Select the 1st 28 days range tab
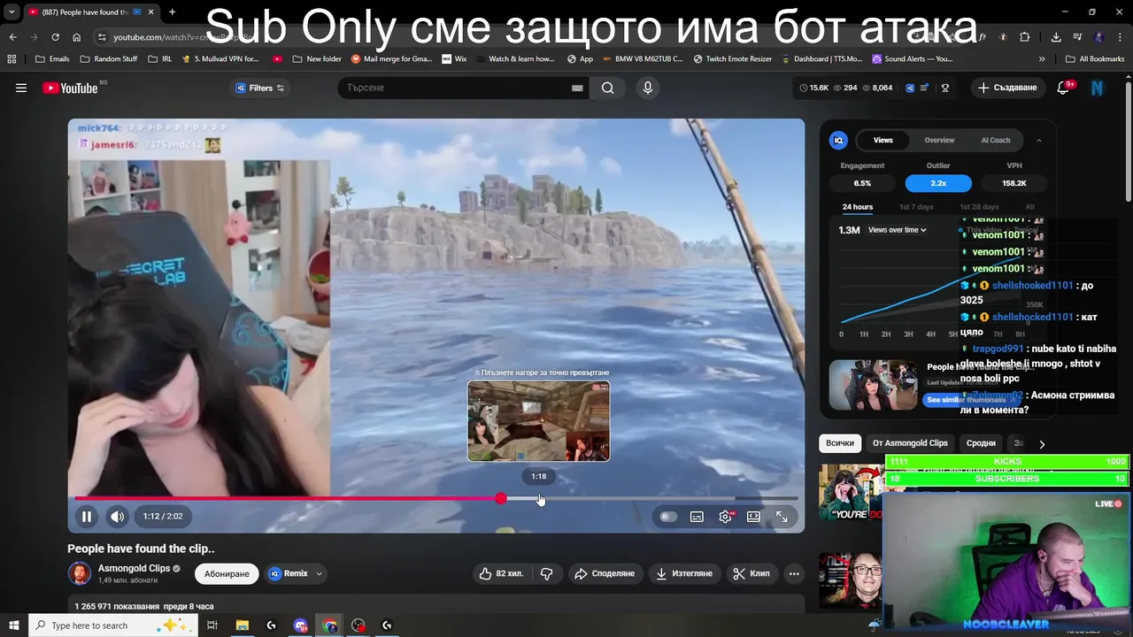 [x=979, y=207]
